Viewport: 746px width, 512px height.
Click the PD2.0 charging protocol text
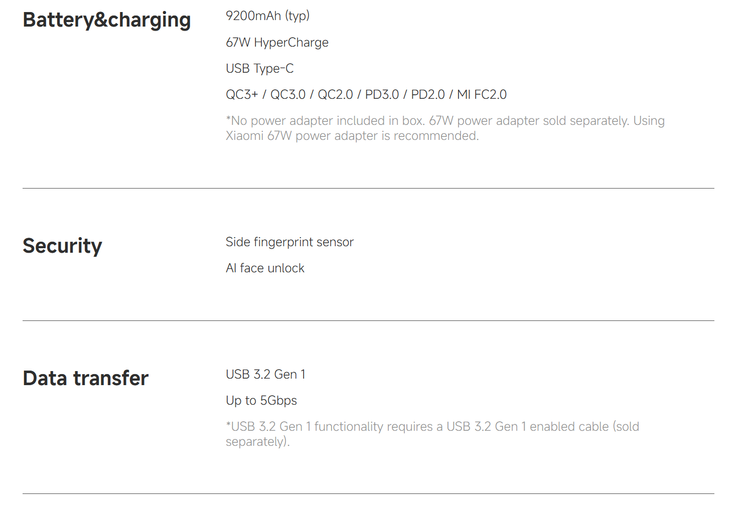pos(428,95)
